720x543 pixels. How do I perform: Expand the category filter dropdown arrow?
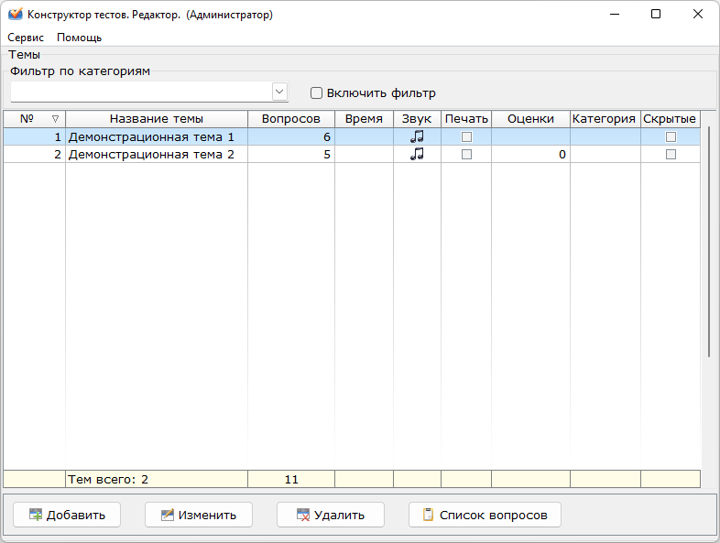click(x=279, y=92)
